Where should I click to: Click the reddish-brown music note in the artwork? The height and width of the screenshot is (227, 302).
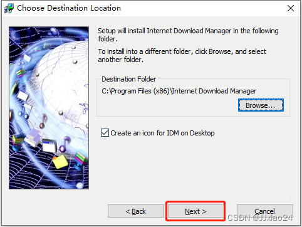[43, 122]
